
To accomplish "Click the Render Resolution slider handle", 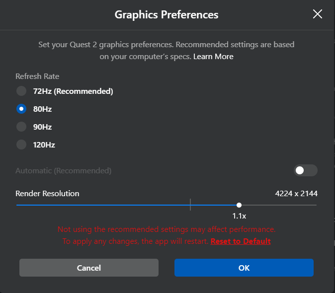I will click(x=239, y=205).
